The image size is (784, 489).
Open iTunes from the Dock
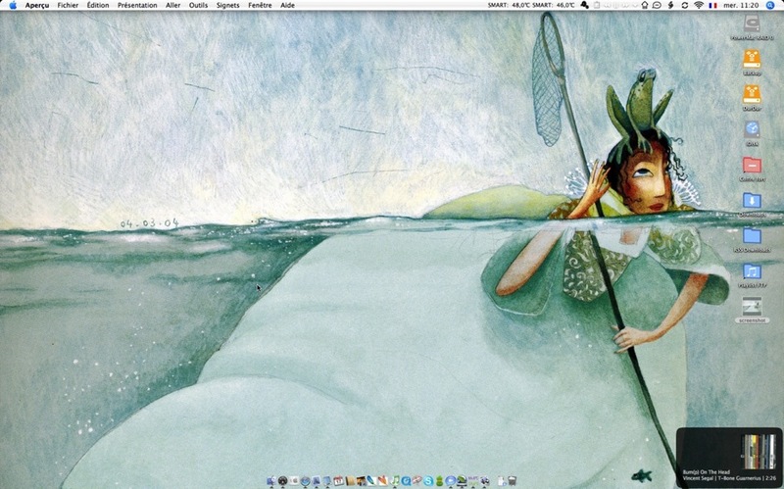click(395, 480)
